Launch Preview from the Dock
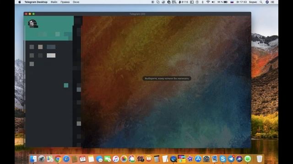This screenshot has height=164, width=293. (x=215, y=159)
